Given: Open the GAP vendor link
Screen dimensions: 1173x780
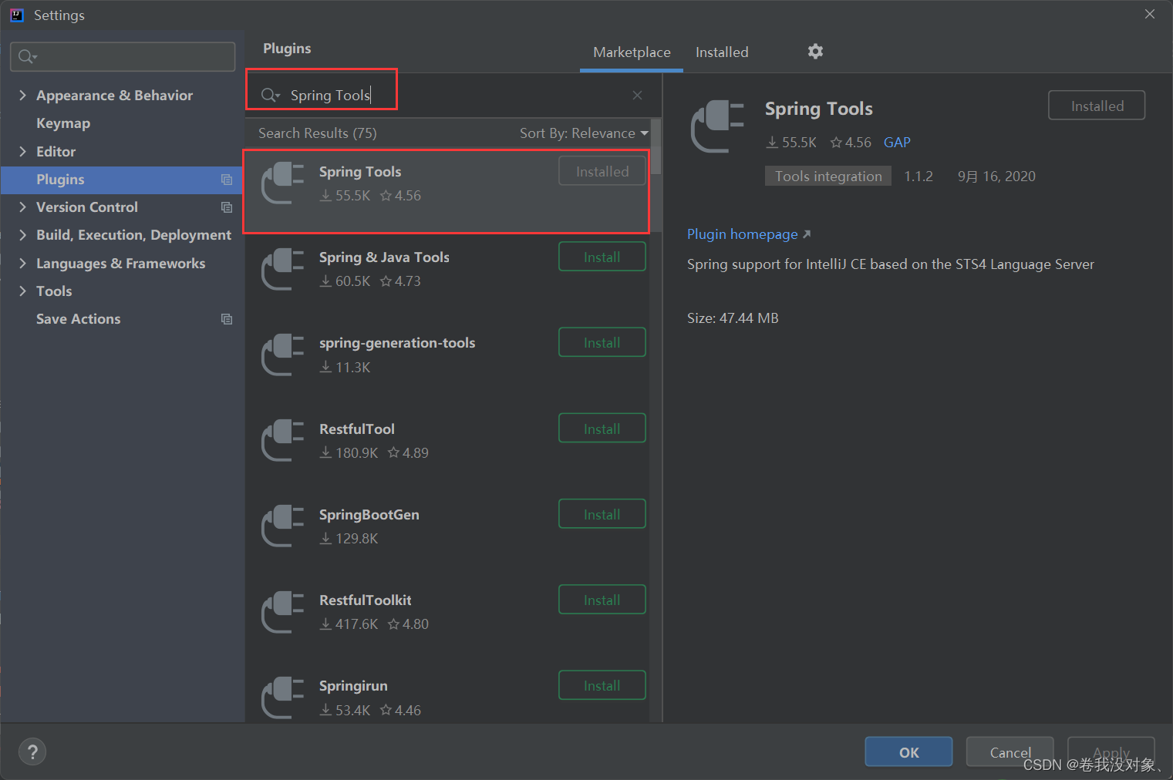Looking at the screenshot, I should click(x=897, y=142).
